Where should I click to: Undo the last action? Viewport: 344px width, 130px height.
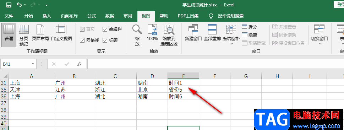pyautogui.click(x=19, y=5)
